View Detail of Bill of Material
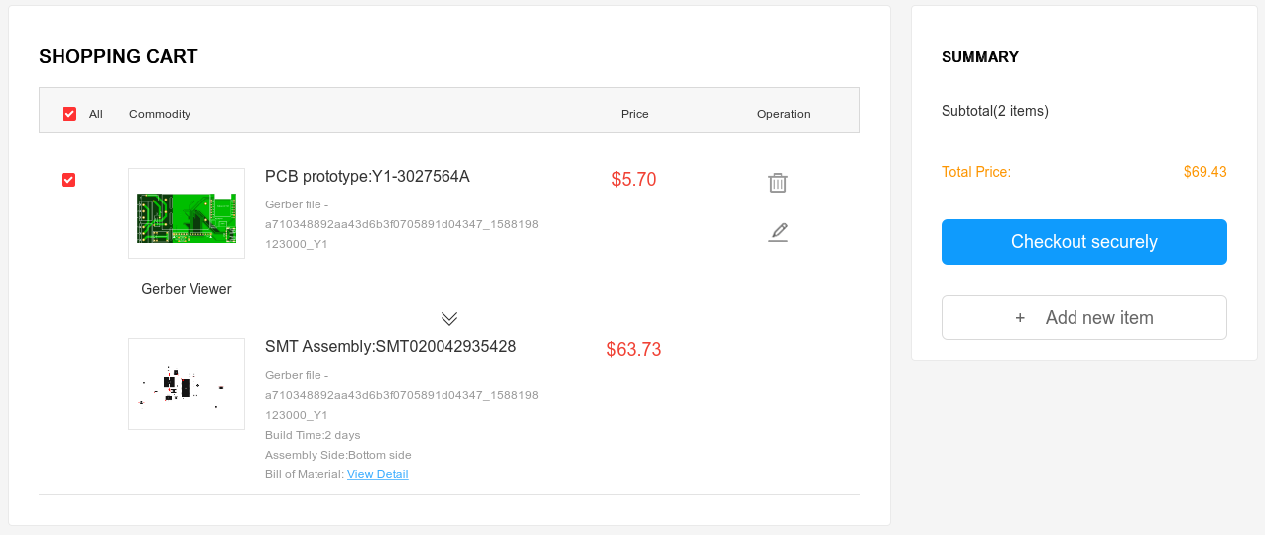 click(x=377, y=474)
